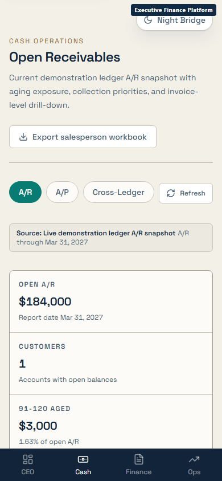Click the CASH OPERATIONS label
Image resolution: width=222 pixels, height=481 pixels.
(46, 41)
